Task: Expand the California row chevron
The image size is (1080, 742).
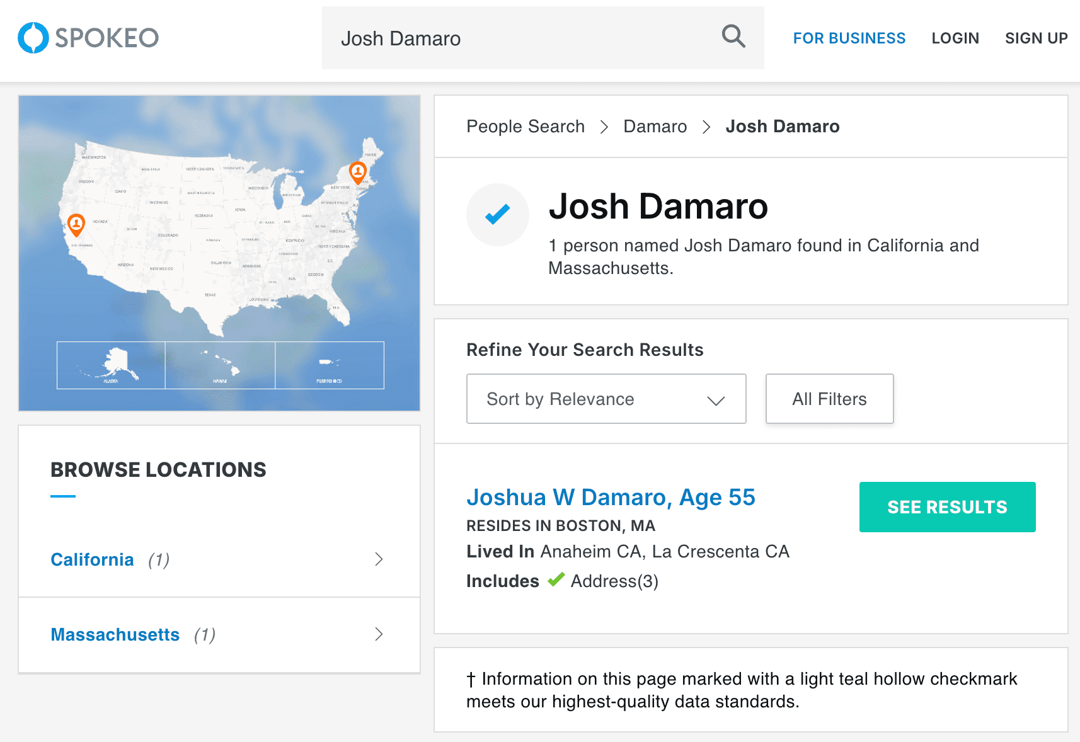Action: pyautogui.click(x=379, y=559)
